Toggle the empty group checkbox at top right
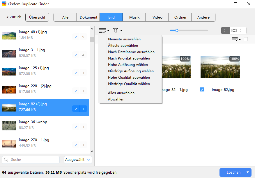The width and height of the screenshot is (255, 178). tap(246, 39)
